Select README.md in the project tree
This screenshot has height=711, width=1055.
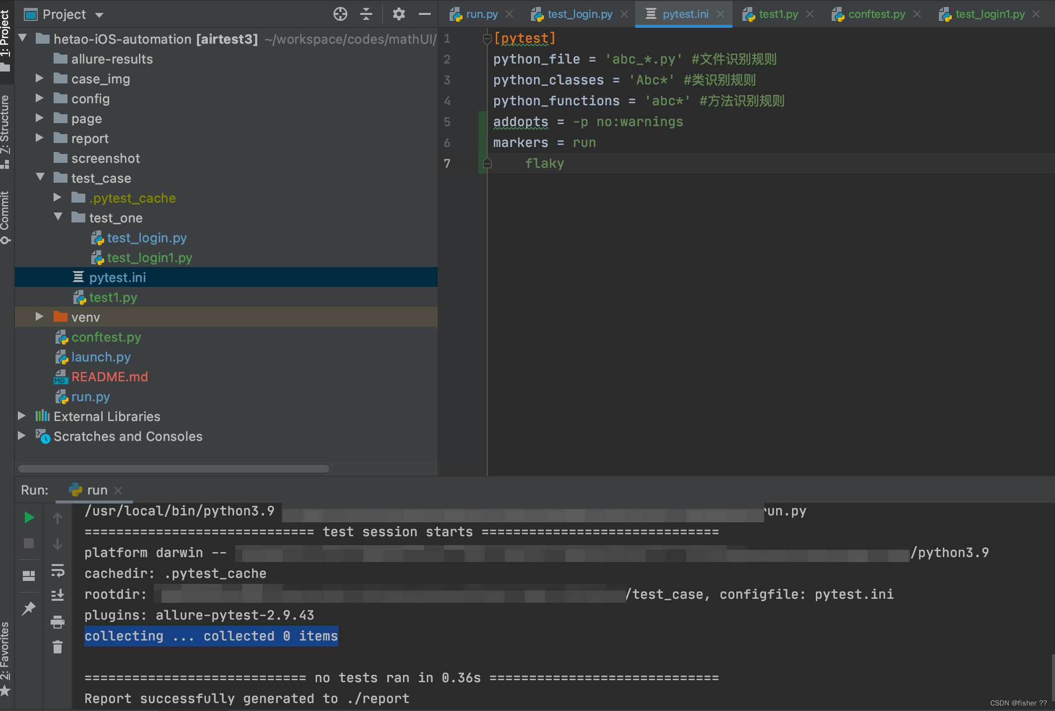[x=109, y=377]
